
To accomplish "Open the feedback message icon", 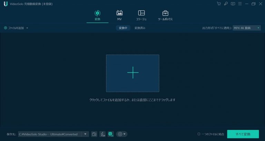I will click(233, 4).
